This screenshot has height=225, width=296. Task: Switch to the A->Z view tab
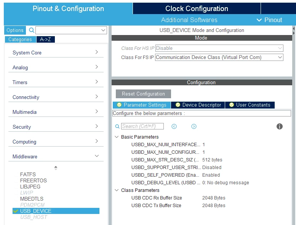pyautogui.click(x=45, y=40)
